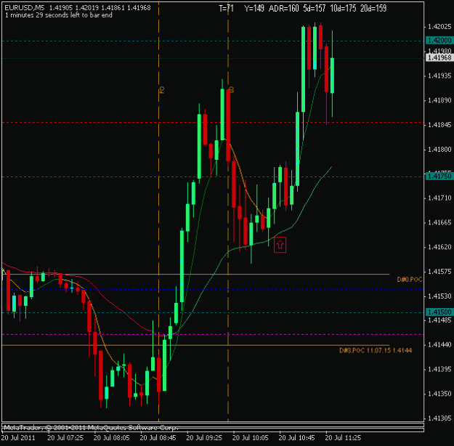Click the highlighted 1.41500 price level label
Viewport: 454px width, 446px height.
[x=439, y=312]
